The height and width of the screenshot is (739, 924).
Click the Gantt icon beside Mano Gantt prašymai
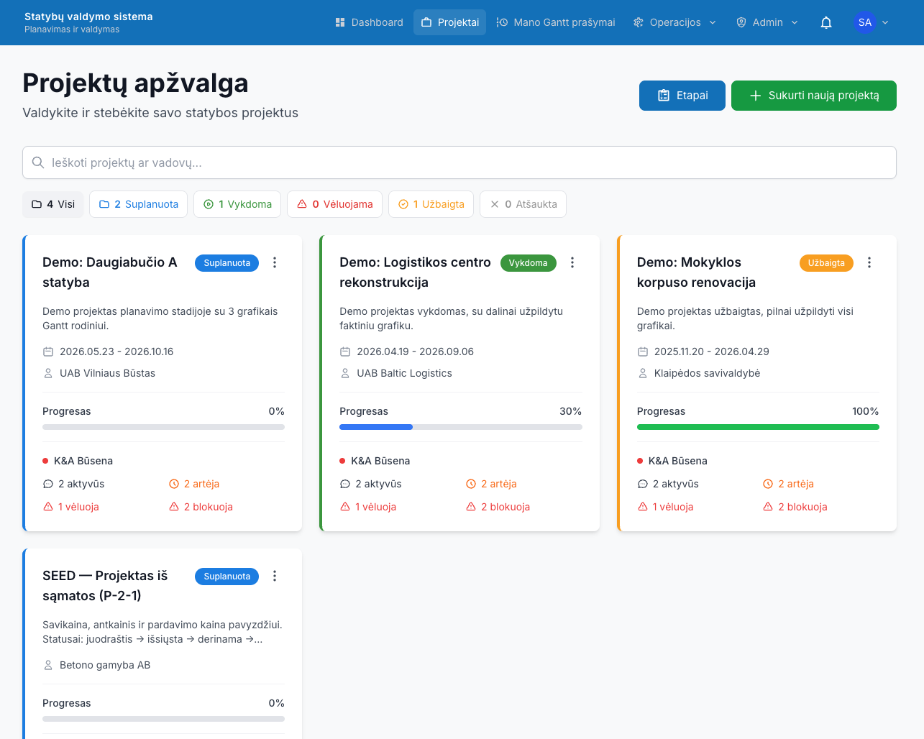pyautogui.click(x=502, y=22)
